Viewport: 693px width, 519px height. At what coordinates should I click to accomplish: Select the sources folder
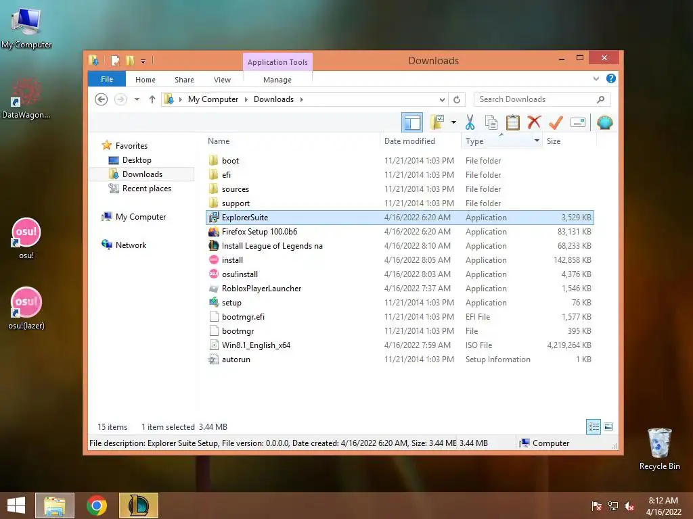399,189
